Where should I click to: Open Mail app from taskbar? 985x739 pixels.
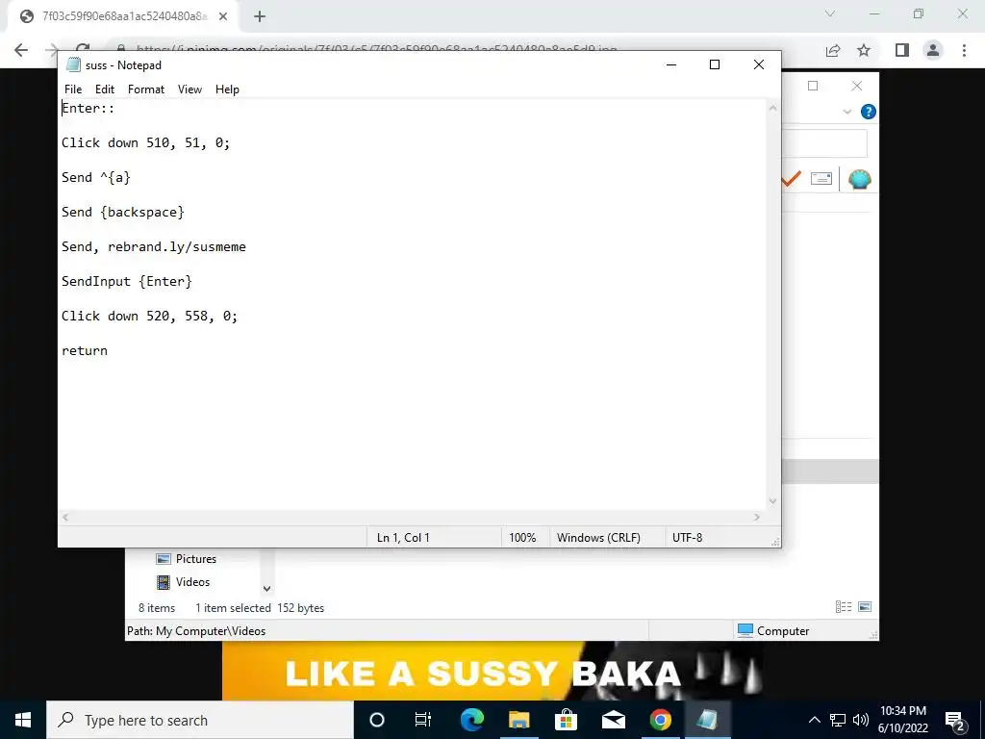click(x=613, y=720)
